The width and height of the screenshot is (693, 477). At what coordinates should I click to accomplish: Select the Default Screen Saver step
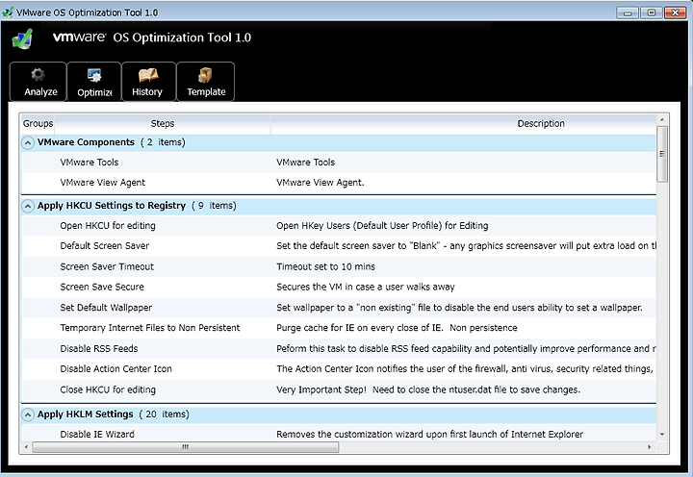105,246
